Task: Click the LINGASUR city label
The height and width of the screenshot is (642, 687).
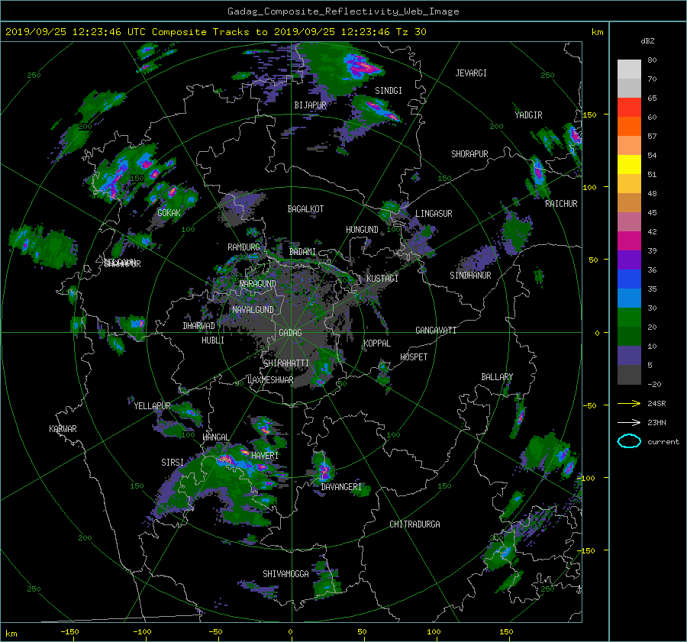Action: tap(434, 214)
